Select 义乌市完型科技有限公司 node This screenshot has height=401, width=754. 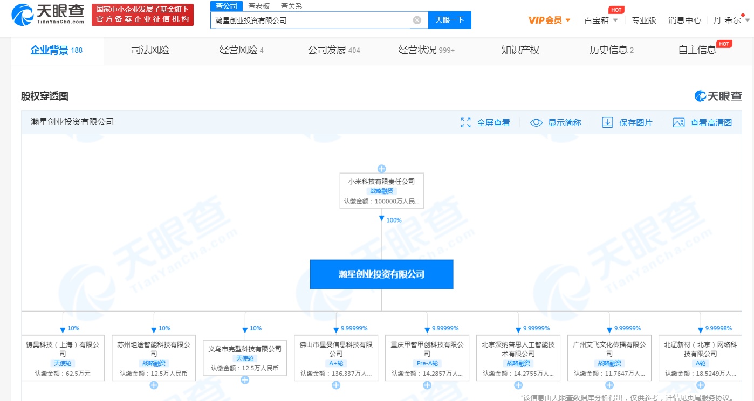click(x=245, y=358)
